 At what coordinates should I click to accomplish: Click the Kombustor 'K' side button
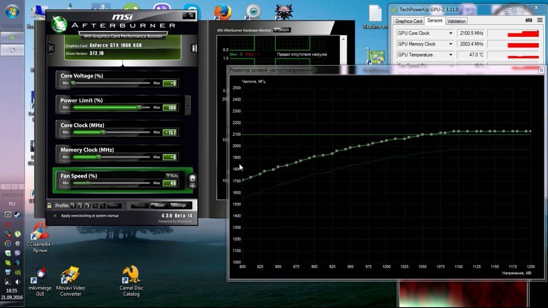[x=51, y=48]
